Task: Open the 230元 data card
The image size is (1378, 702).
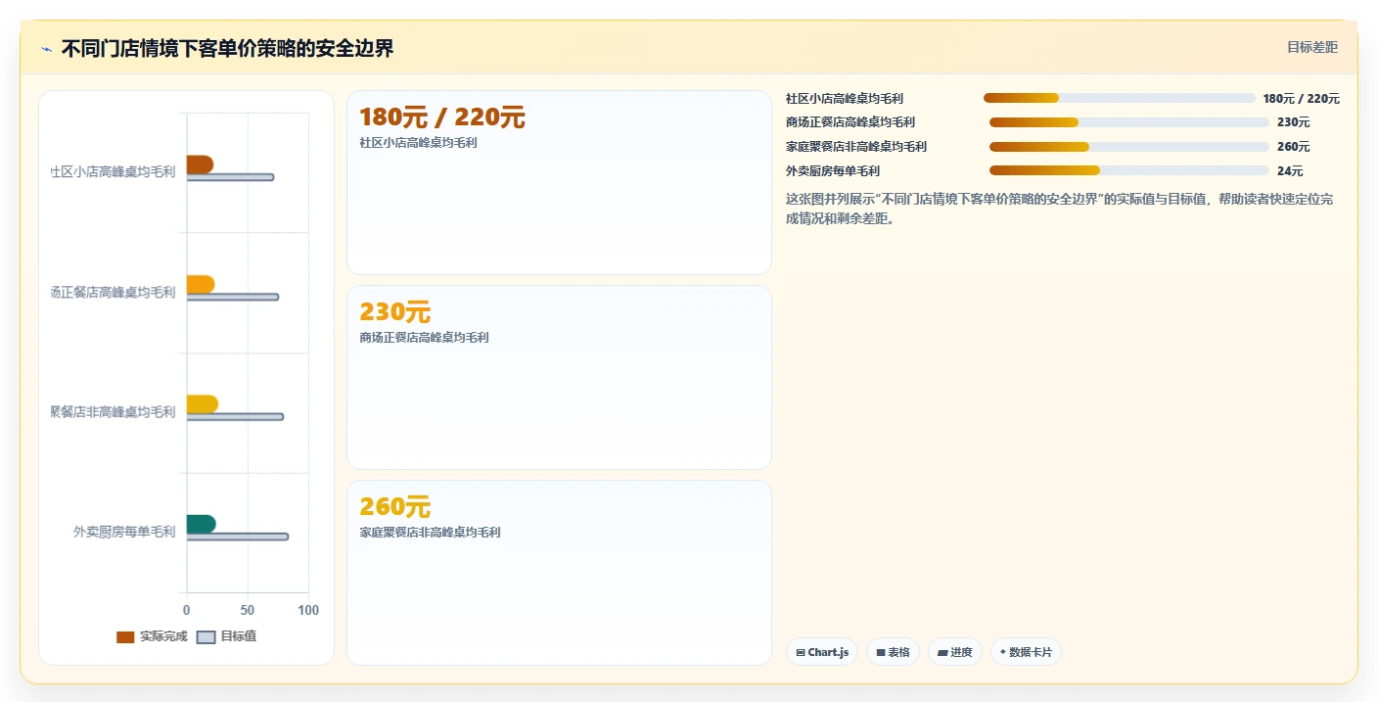Action: click(x=559, y=377)
